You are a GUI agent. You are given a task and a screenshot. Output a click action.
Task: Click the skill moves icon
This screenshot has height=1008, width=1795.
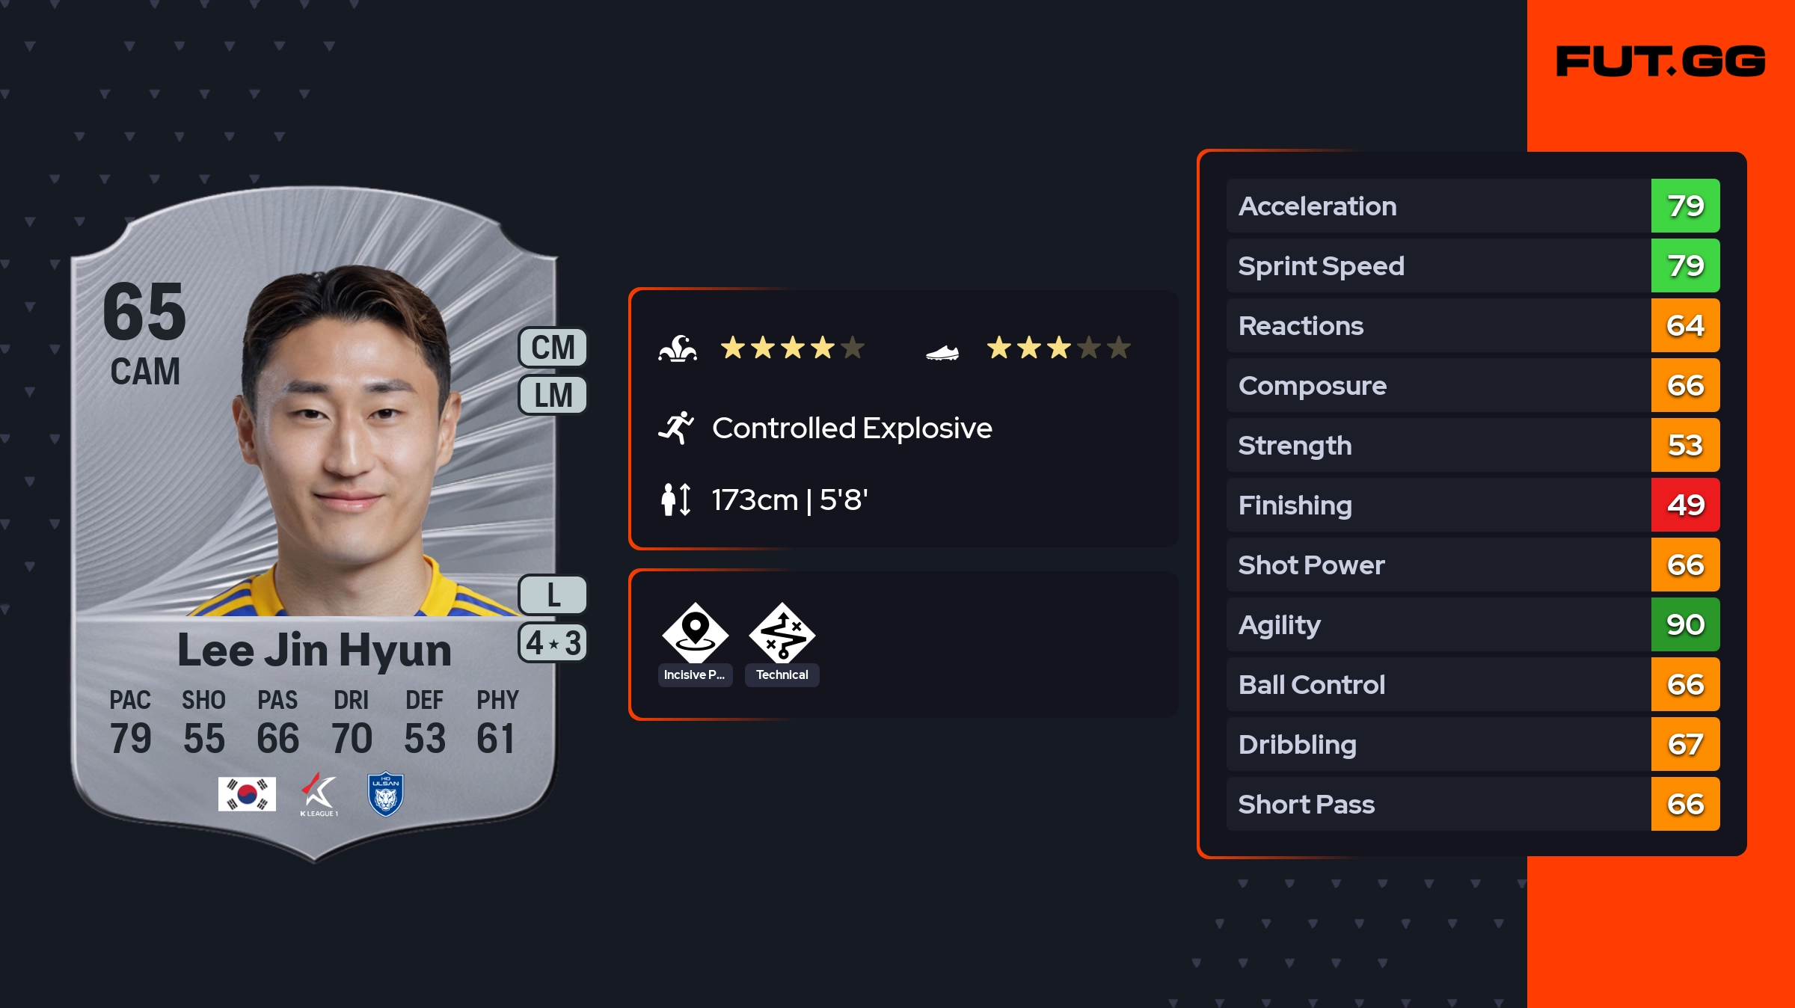[678, 348]
